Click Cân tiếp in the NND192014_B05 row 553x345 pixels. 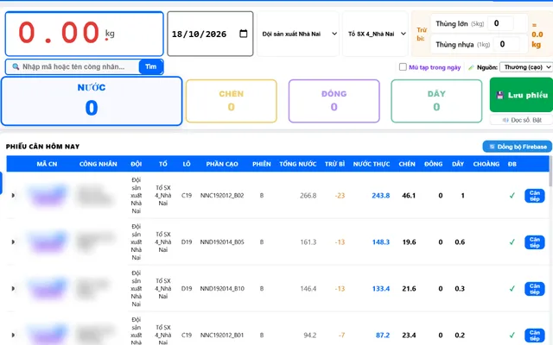tap(535, 242)
